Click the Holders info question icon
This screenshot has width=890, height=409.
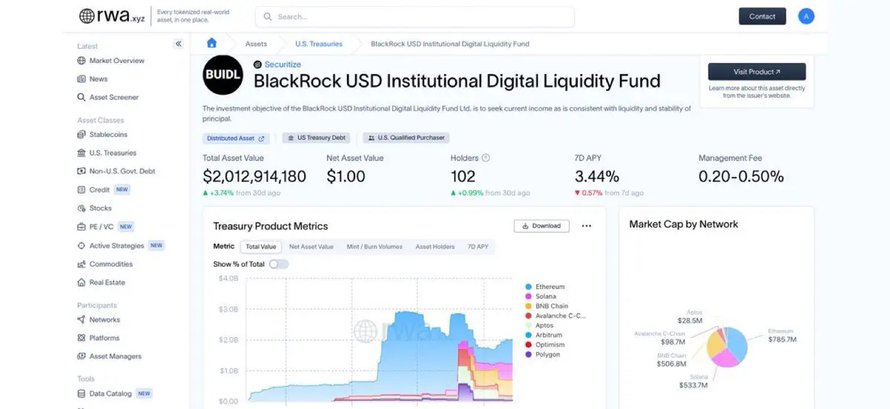click(486, 158)
